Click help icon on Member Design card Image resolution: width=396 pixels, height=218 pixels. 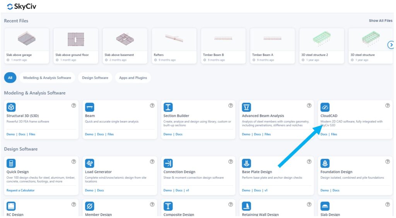click(152, 204)
